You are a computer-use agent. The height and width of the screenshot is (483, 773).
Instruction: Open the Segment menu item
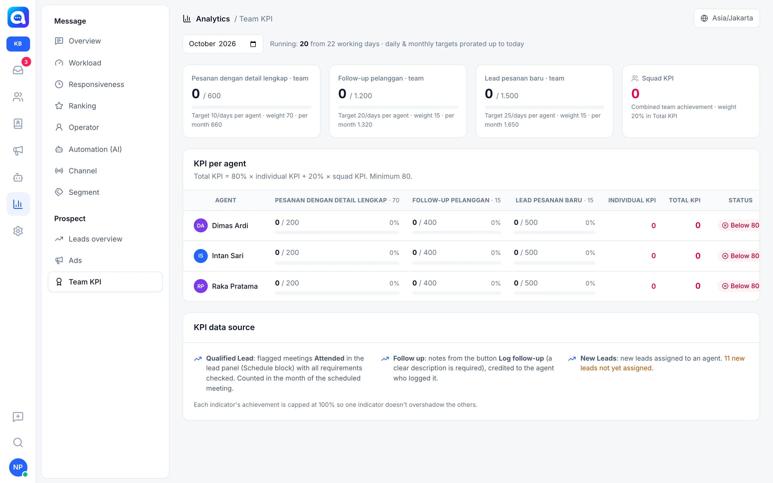point(105,192)
